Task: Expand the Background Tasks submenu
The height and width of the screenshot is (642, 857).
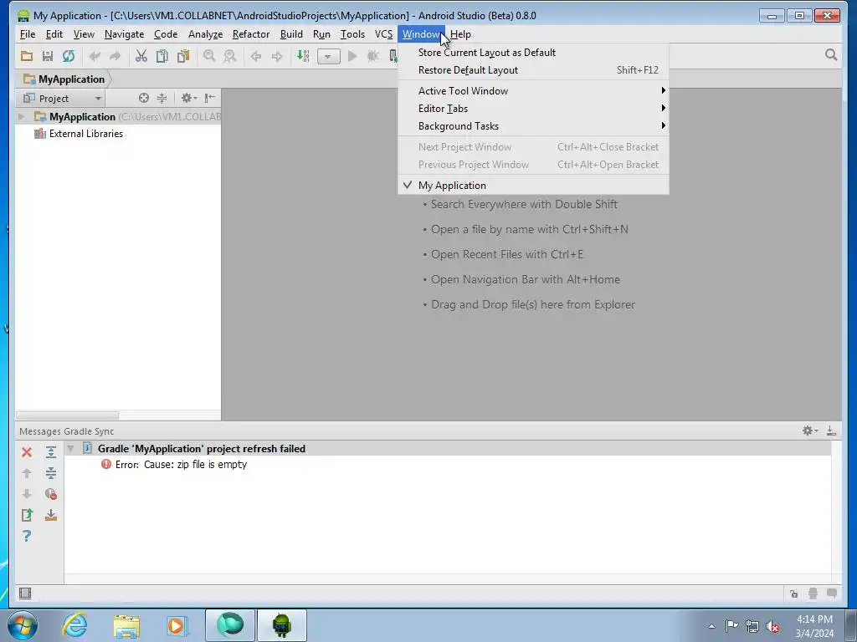Action: (533, 125)
